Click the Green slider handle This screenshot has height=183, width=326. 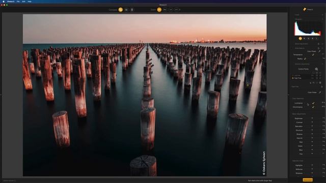click(x=312, y=146)
